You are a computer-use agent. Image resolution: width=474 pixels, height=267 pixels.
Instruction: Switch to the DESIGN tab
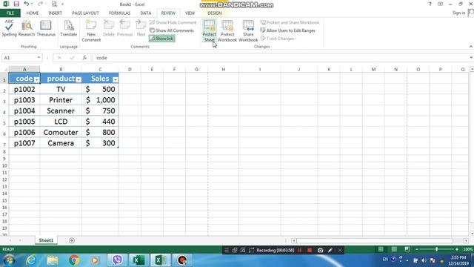[x=214, y=13]
